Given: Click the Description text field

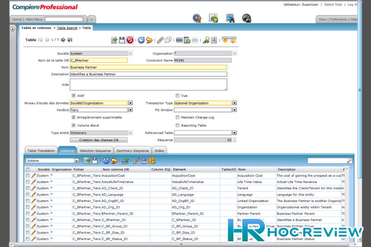Looking at the screenshot, I should click(148, 74).
